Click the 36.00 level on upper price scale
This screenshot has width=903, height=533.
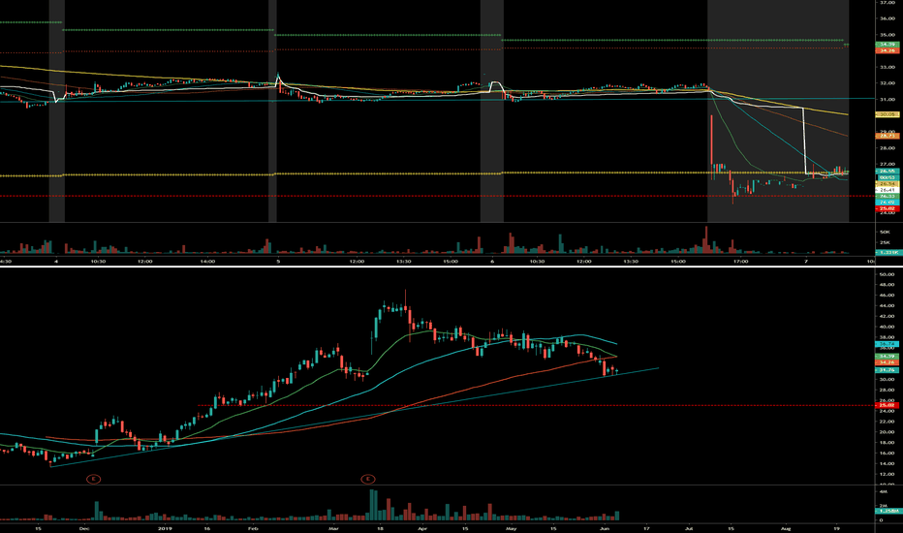pyautogui.click(x=887, y=18)
